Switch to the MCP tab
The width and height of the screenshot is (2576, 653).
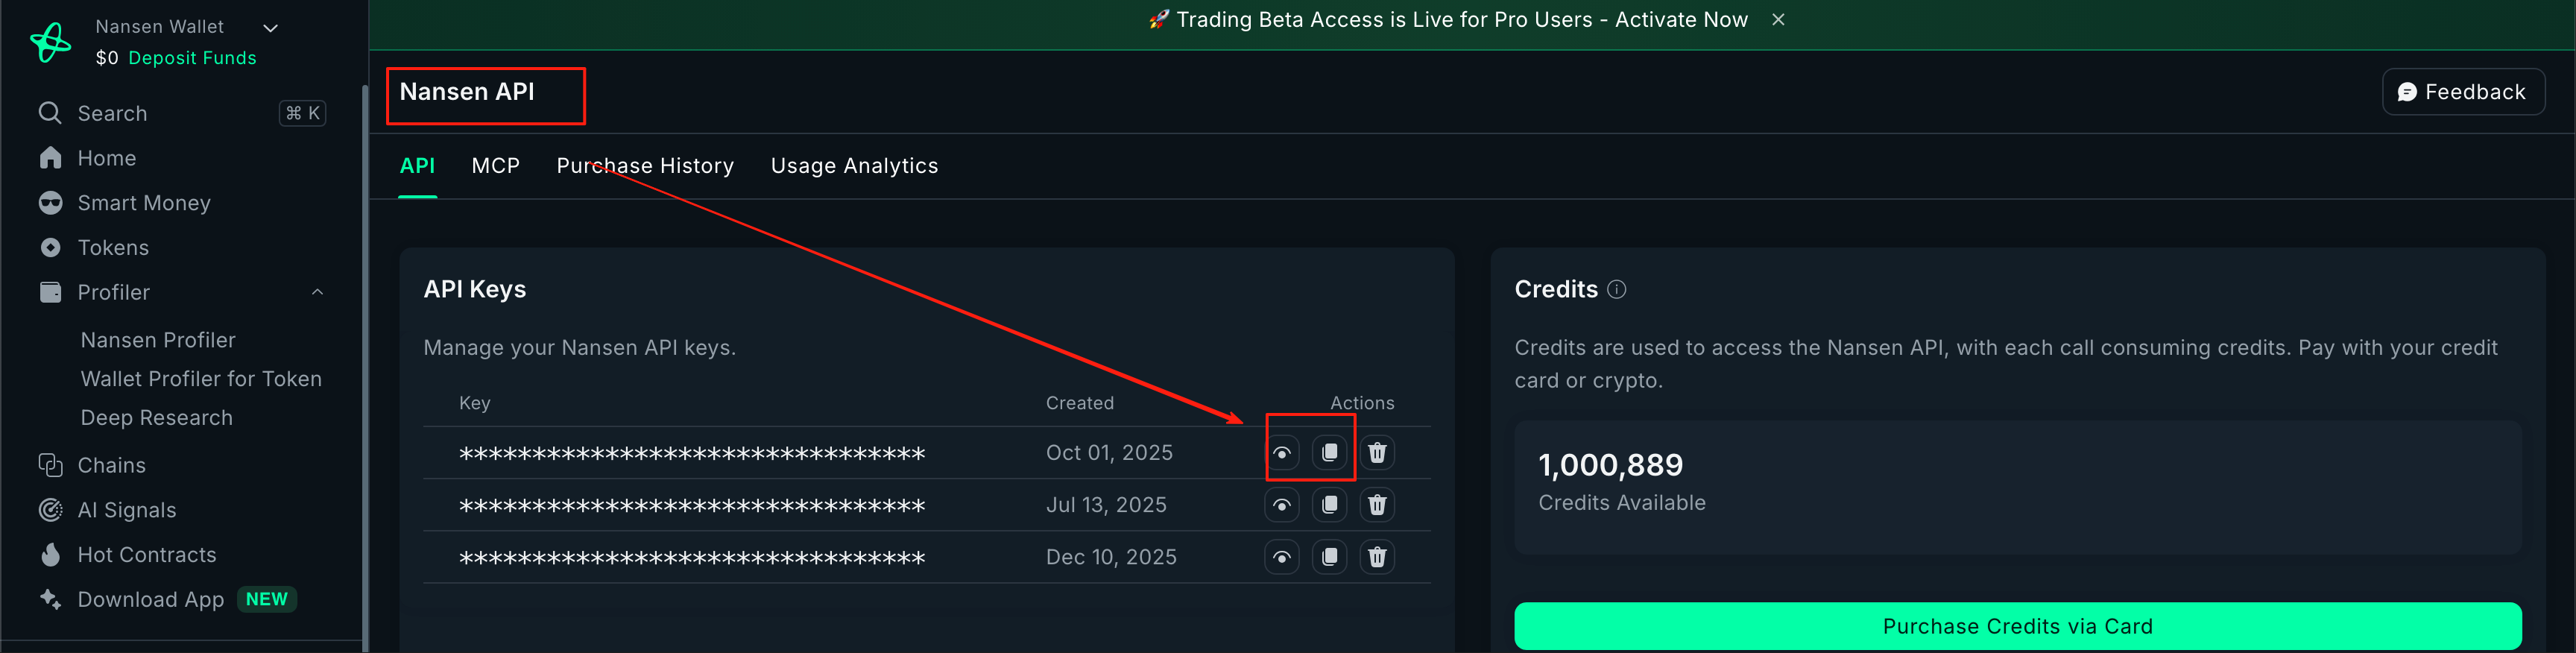click(x=495, y=166)
